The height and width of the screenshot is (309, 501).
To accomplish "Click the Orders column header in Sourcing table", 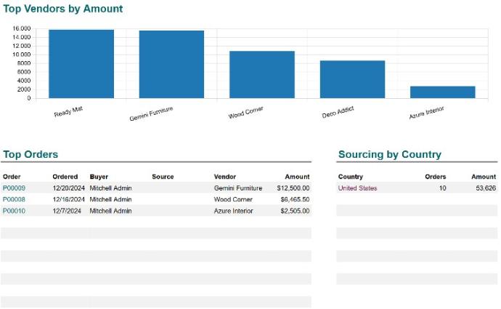I will tap(436, 177).
